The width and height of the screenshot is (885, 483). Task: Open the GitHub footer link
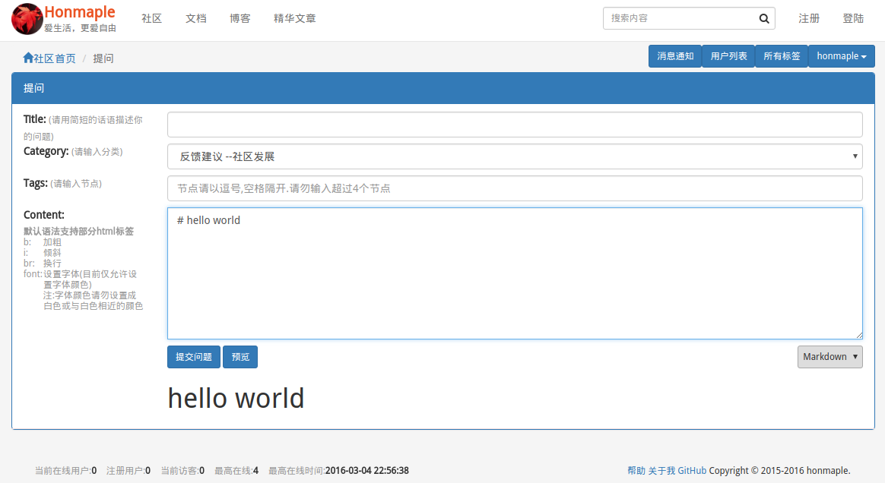(692, 471)
